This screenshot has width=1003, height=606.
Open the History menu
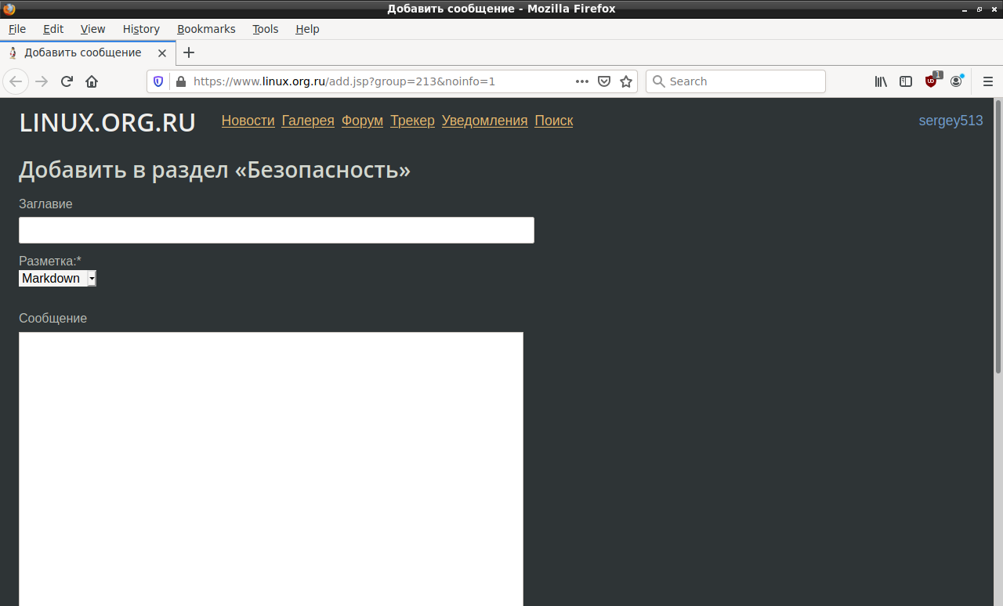pyautogui.click(x=141, y=29)
